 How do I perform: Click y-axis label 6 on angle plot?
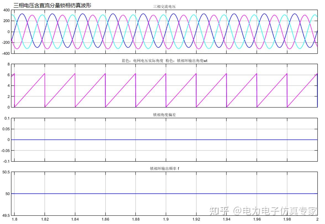click(x=9, y=75)
